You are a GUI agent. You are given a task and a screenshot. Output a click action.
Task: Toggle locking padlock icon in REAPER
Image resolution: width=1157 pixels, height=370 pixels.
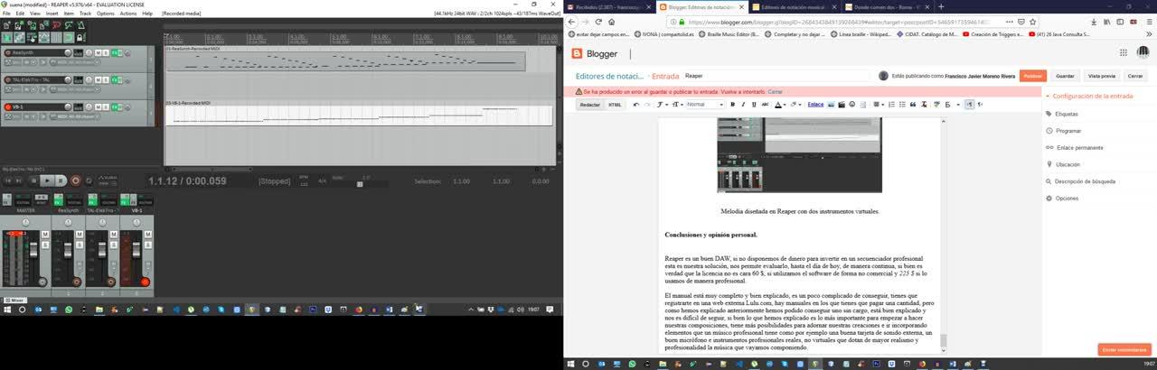[x=80, y=37]
